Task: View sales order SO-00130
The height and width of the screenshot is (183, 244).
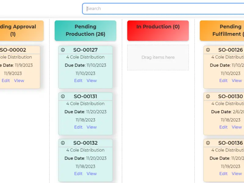Action: (x=237, y=127)
